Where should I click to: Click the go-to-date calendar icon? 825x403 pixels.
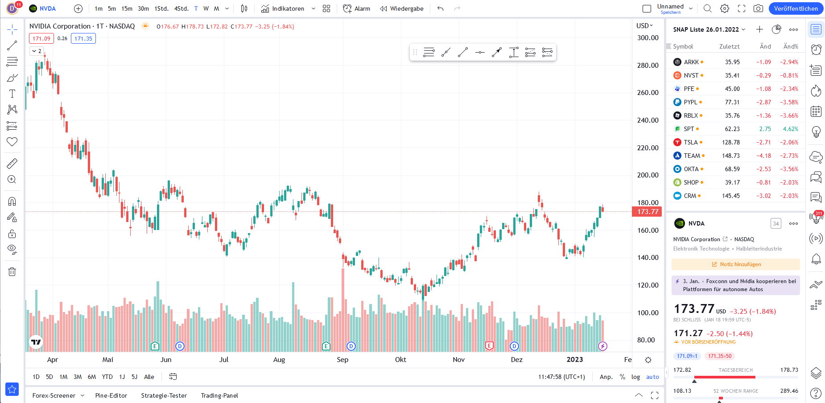click(x=173, y=377)
